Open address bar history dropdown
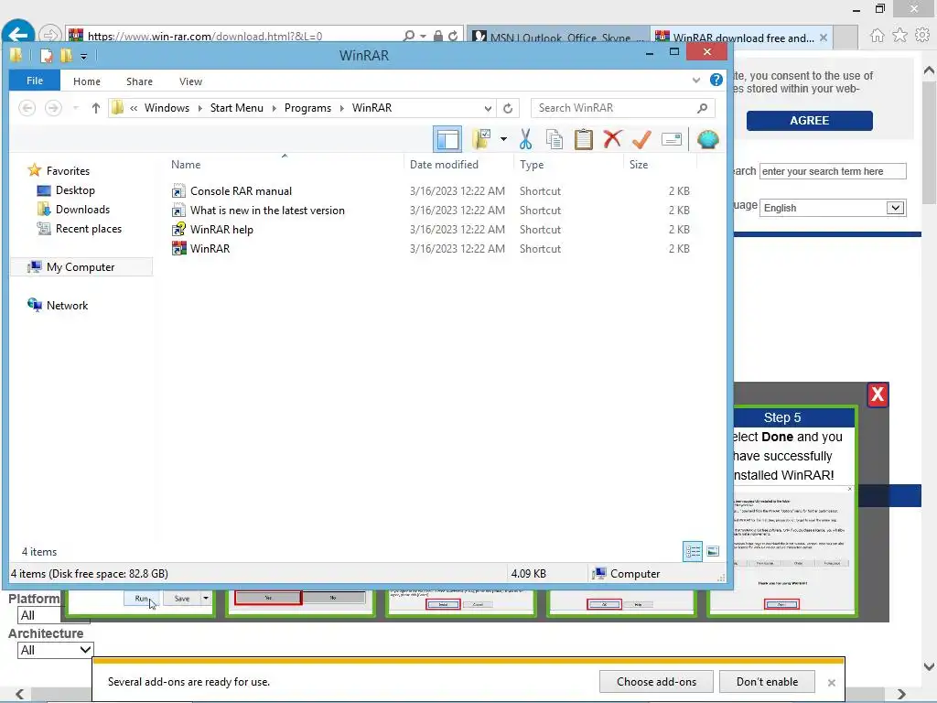 coord(489,108)
